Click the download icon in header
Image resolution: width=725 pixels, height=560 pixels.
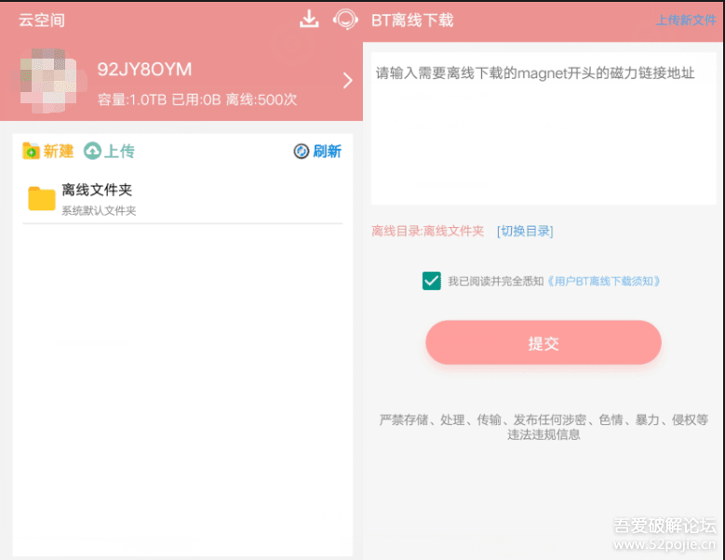point(309,20)
